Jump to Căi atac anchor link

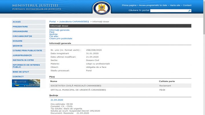pos(54,36)
